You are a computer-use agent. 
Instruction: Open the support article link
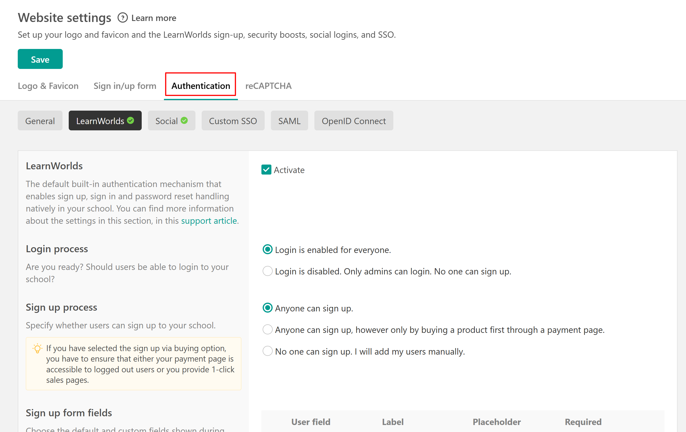pos(209,221)
